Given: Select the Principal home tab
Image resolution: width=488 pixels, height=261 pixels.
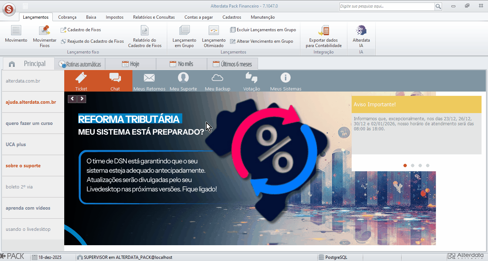Looking at the screenshot, I should pyautogui.click(x=28, y=64).
